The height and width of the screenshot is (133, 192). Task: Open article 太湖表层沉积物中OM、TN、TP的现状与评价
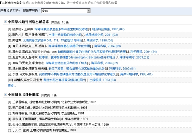click(52, 40)
